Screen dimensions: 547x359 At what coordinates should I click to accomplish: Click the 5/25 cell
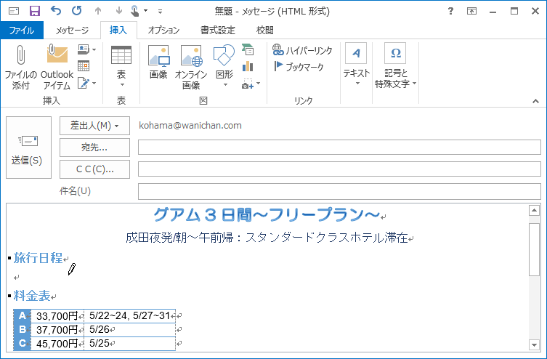point(130,344)
